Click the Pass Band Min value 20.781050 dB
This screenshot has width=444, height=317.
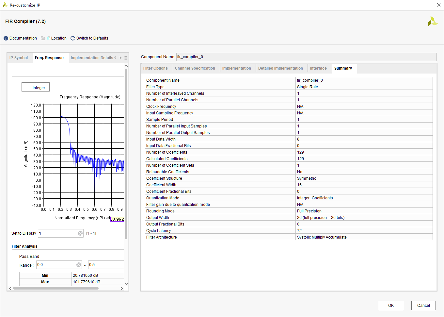(x=85, y=275)
